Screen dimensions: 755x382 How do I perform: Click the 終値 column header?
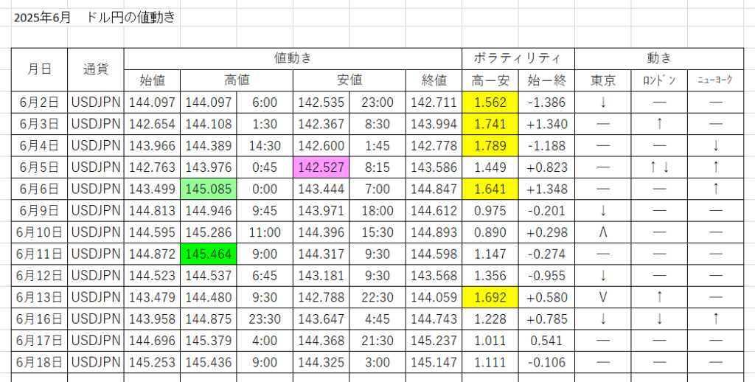pos(434,80)
